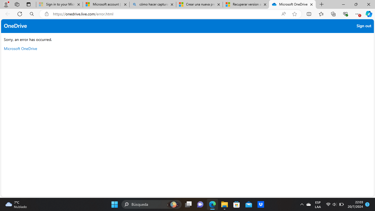Screen dimensions: 375x211
Task: Click the error message text
Action: [x=28, y=40]
